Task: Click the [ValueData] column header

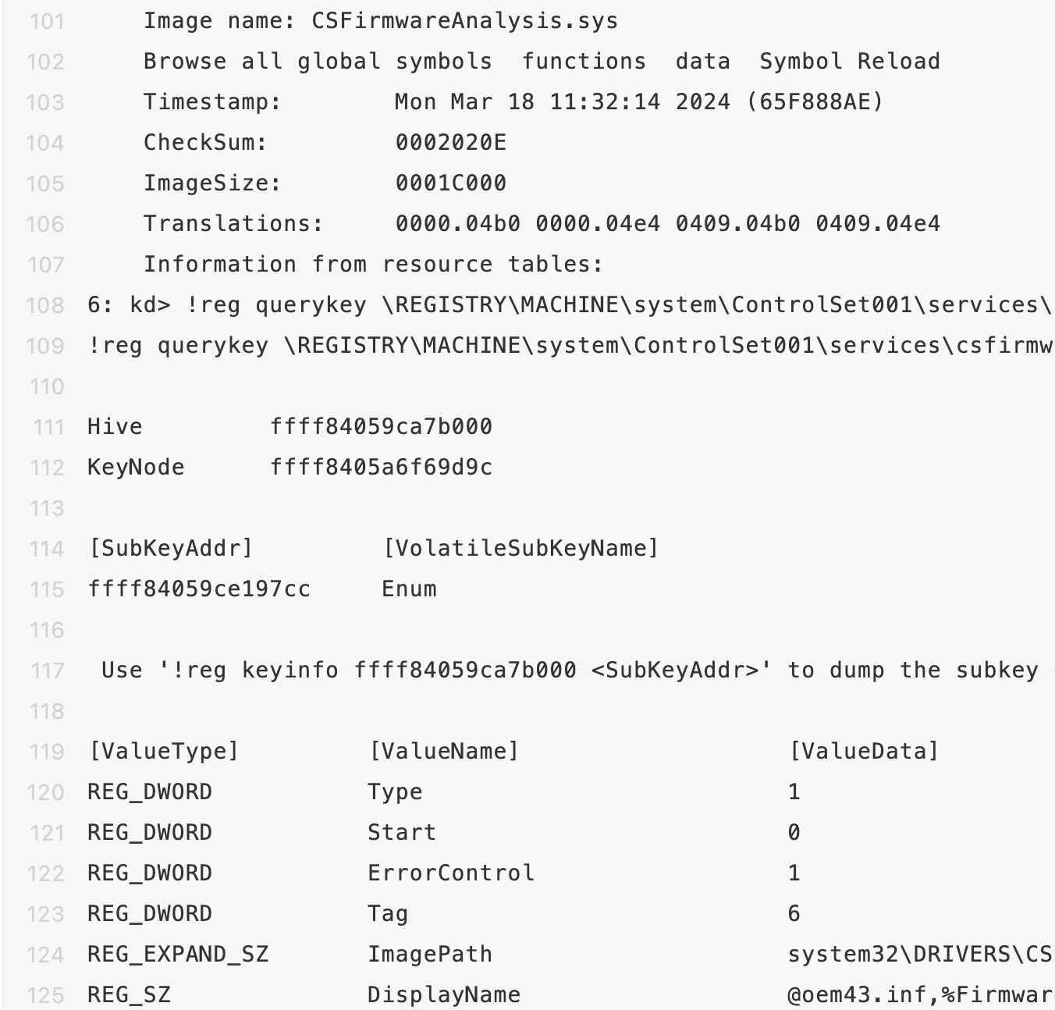Action: coord(864,752)
